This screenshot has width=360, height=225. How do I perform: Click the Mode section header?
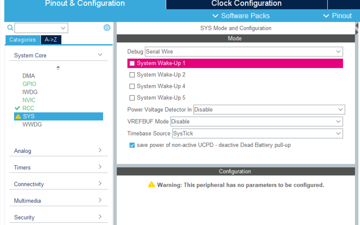236,38
